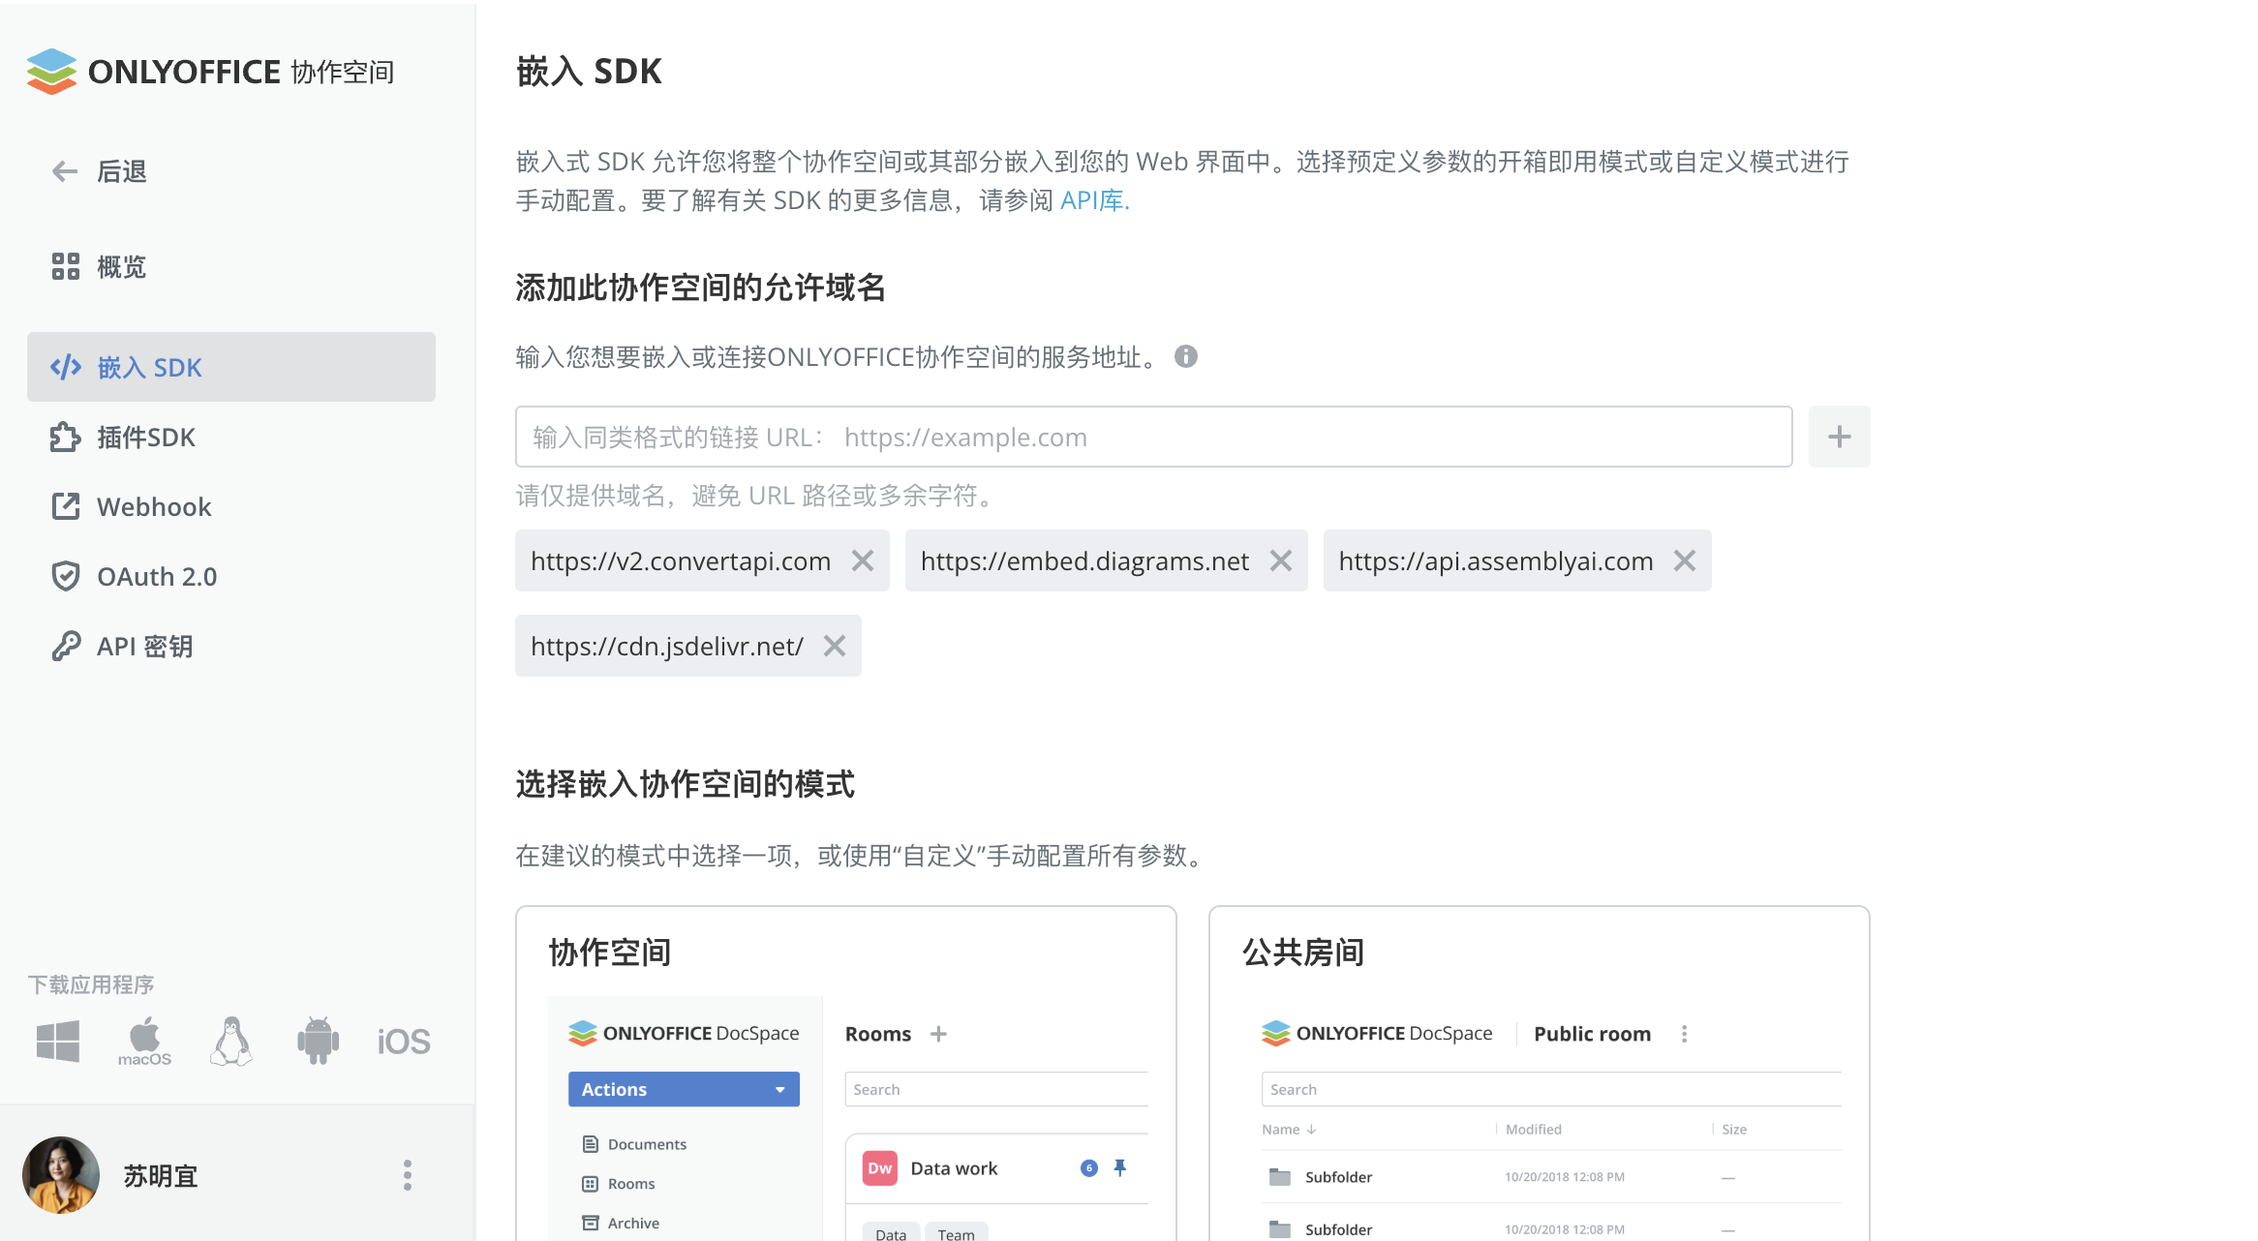Viewport: 2258px width, 1241px height.
Task: Open the 概览 overview grid icon
Action: click(x=66, y=266)
